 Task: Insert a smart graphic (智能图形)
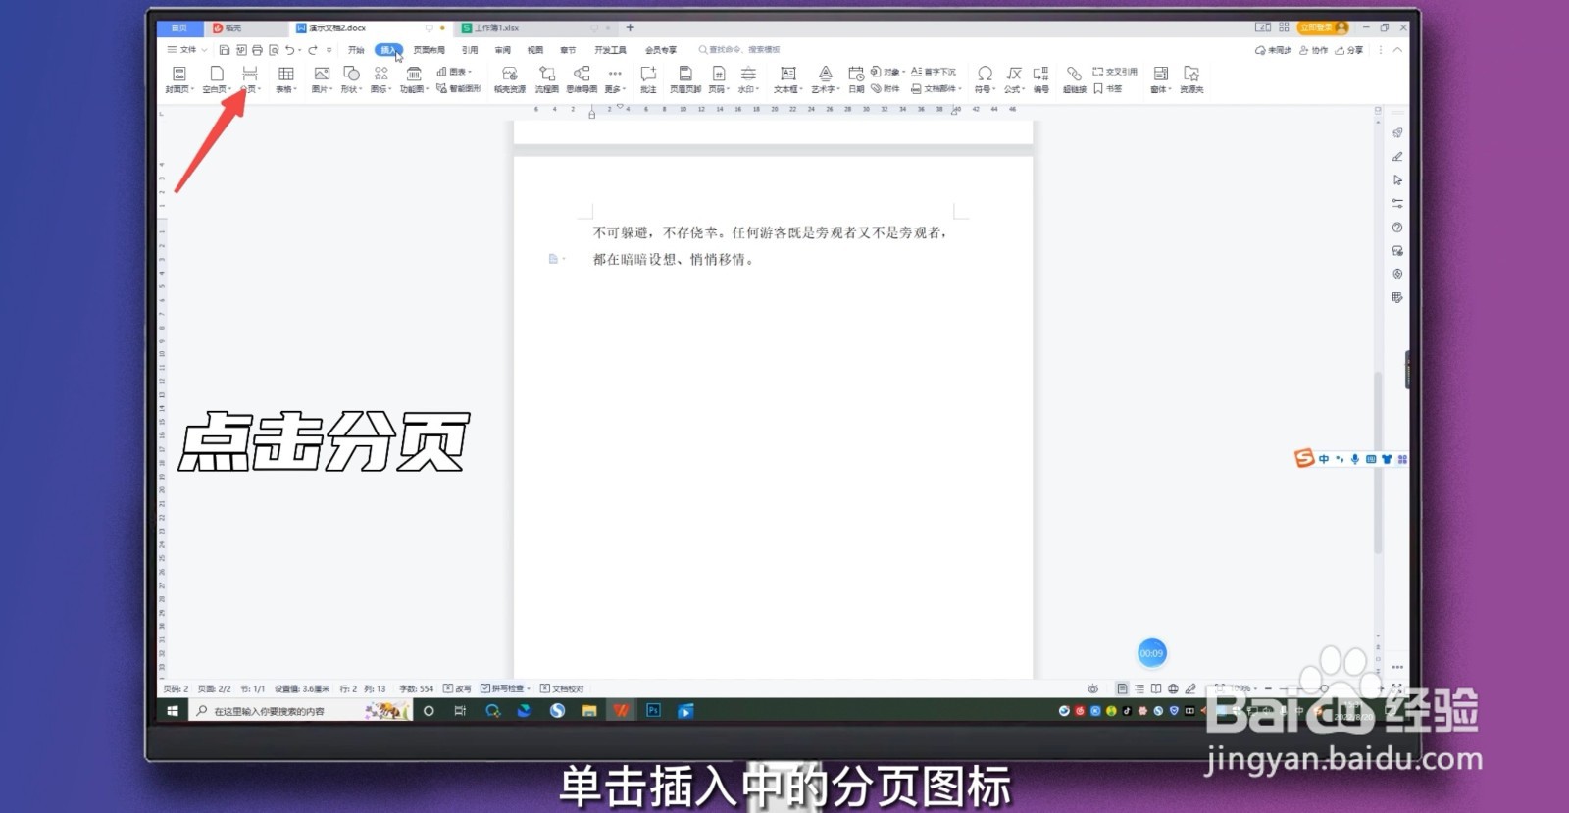pyautogui.click(x=459, y=88)
